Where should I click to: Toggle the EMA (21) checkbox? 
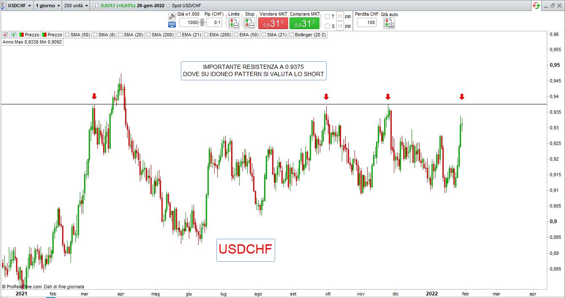click(179, 35)
